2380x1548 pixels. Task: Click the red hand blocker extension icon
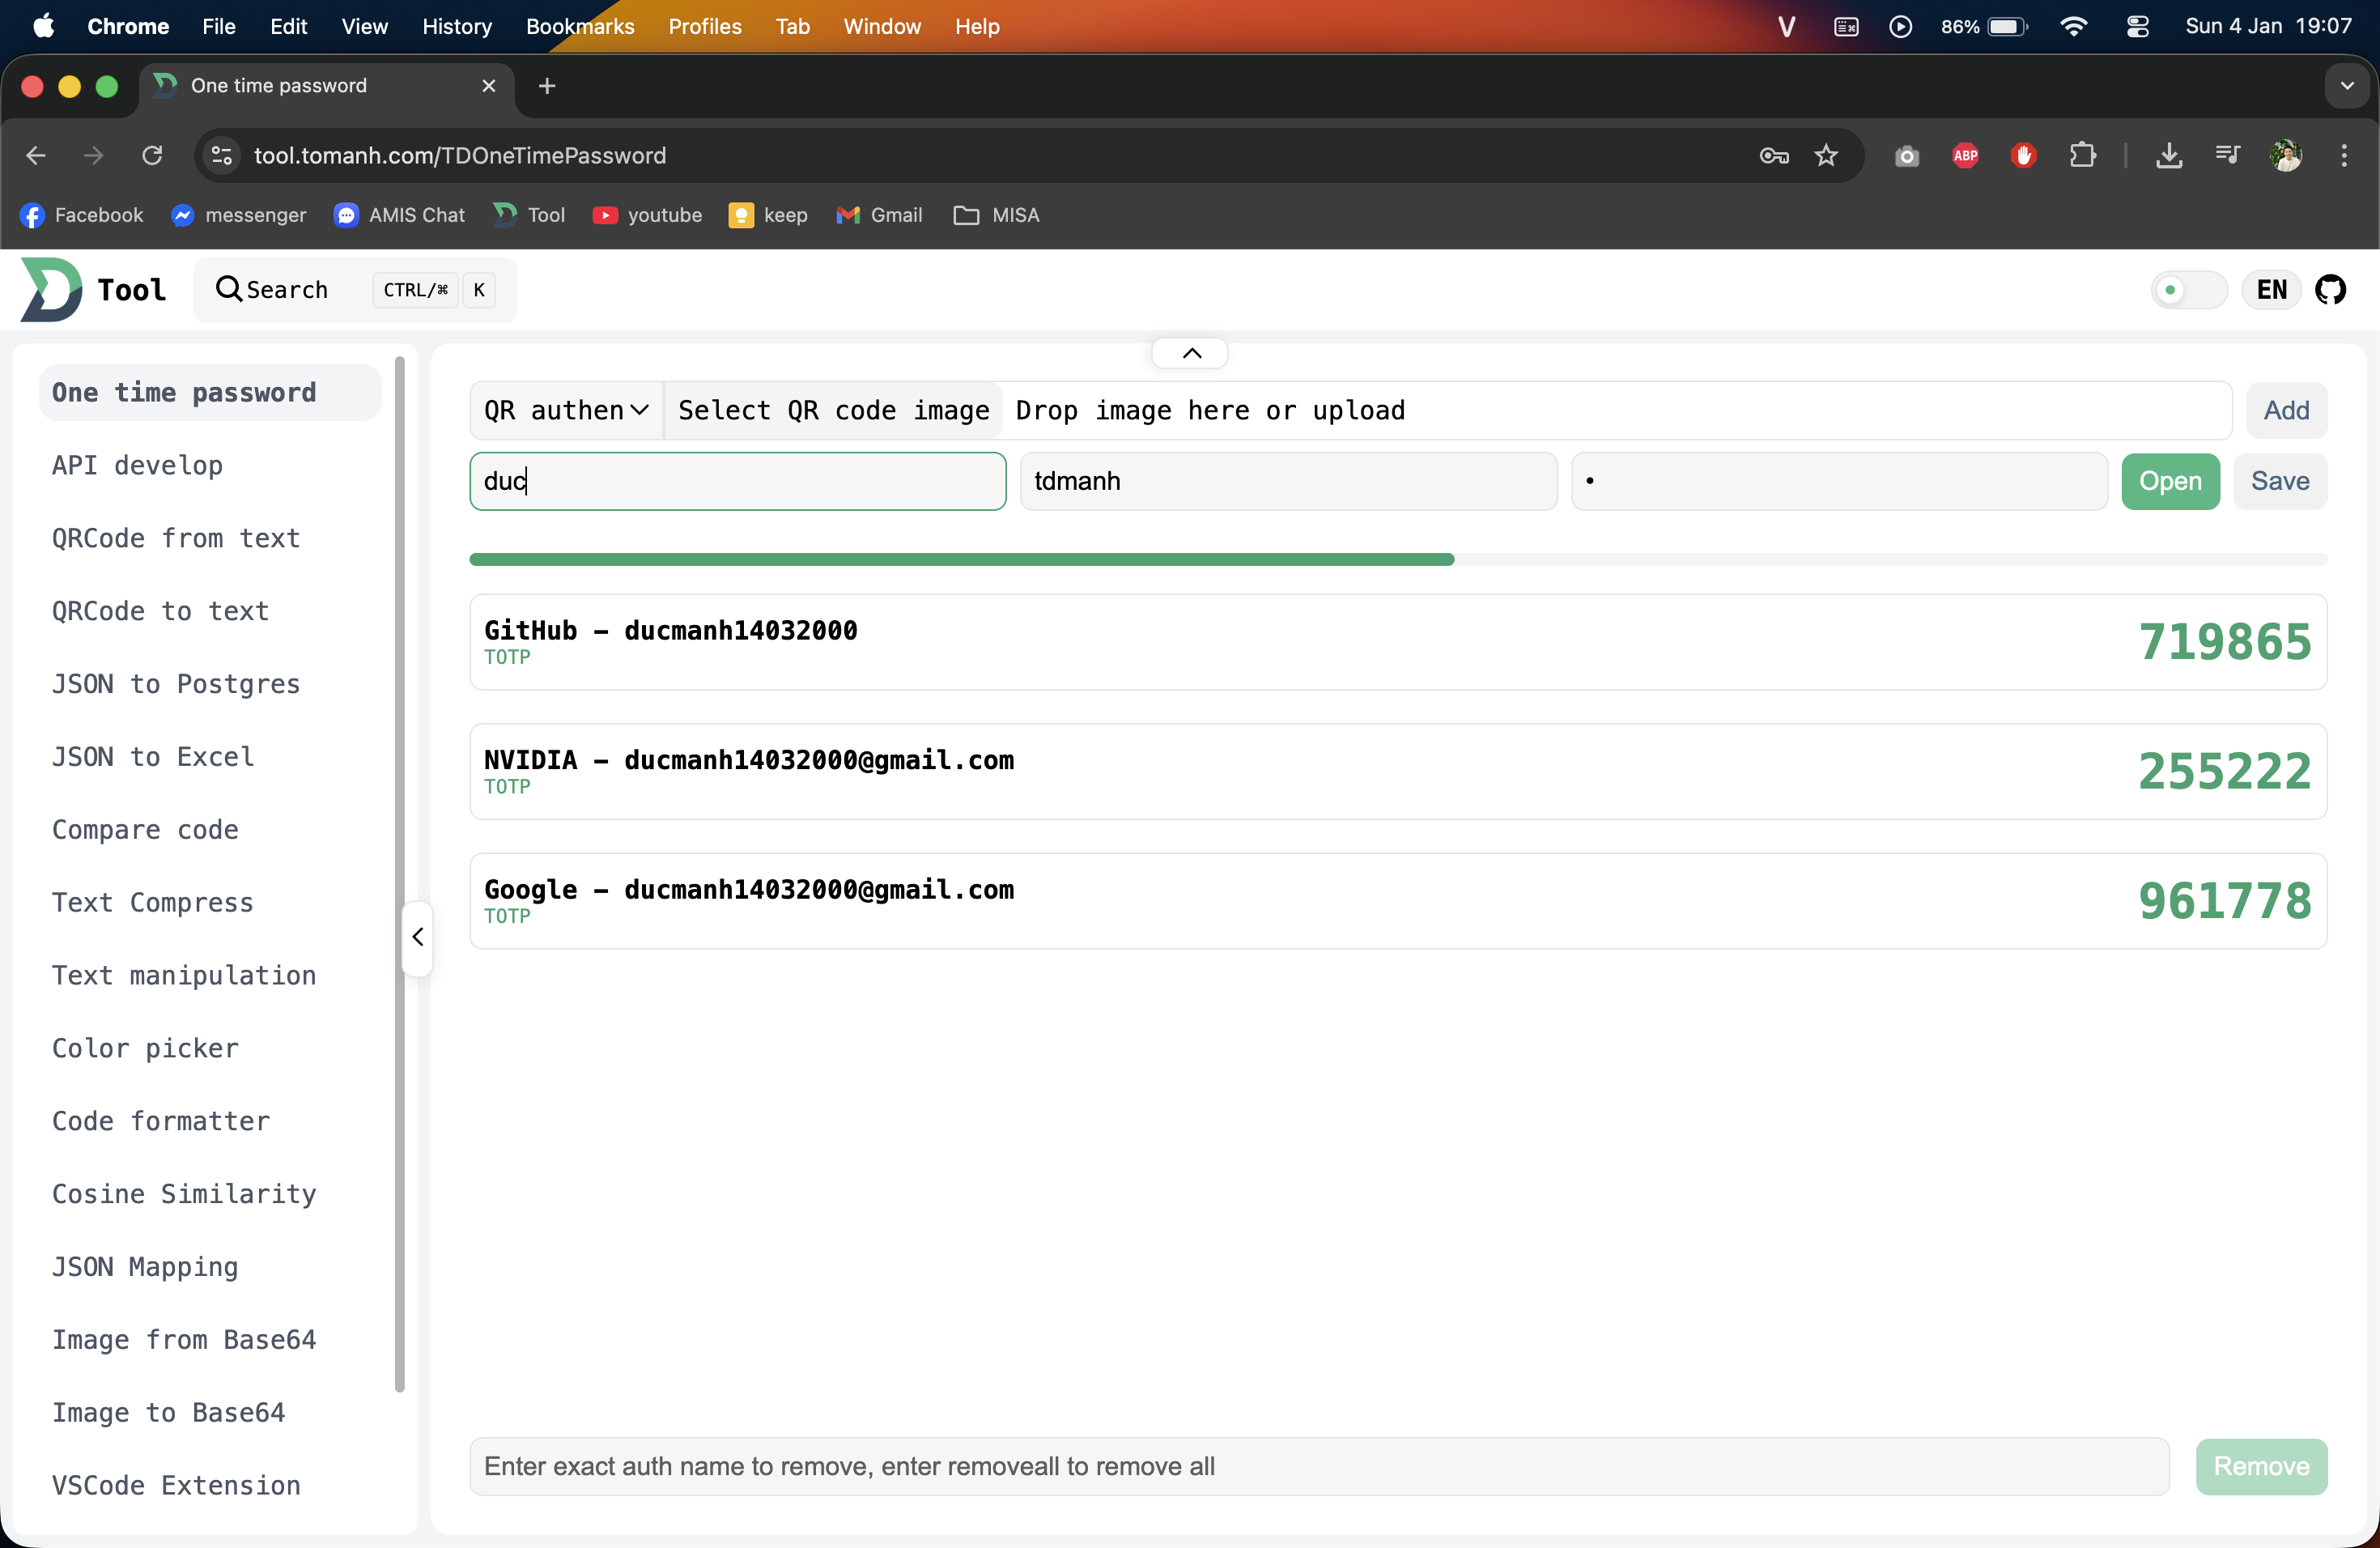tap(2023, 156)
